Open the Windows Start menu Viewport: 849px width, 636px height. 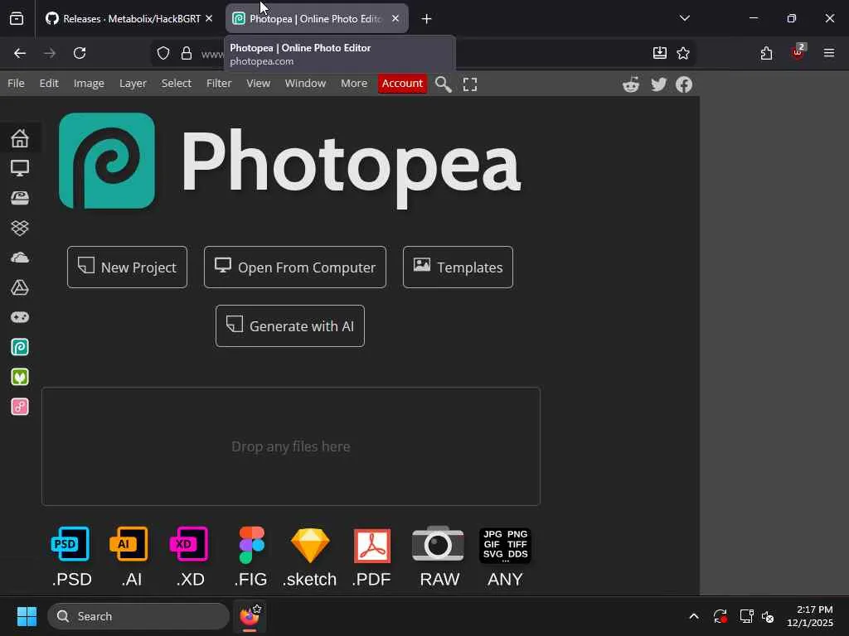27,616
